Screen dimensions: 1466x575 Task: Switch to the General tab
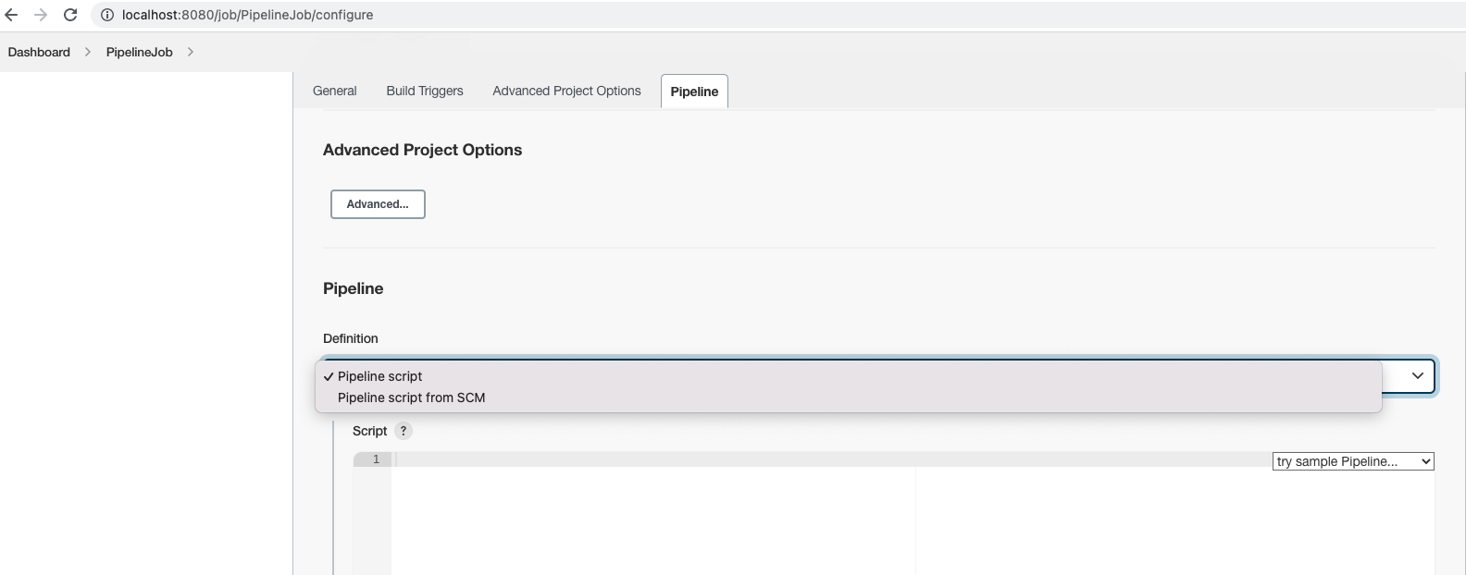point(334,91)
